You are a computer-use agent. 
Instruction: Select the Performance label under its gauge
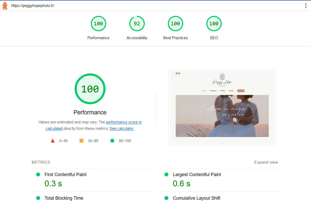click(x=98, y=38)
